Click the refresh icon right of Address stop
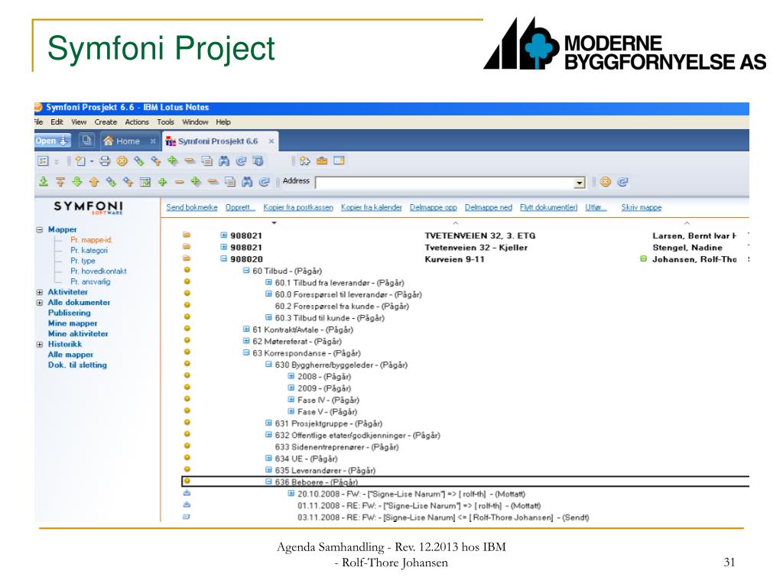The image size is (783, 587). 622,182
